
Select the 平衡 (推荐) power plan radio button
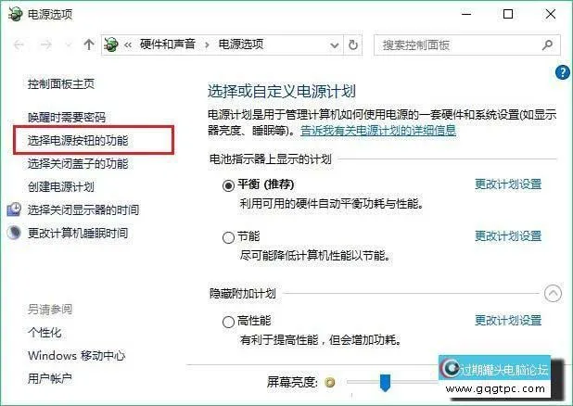coord(228,185)
